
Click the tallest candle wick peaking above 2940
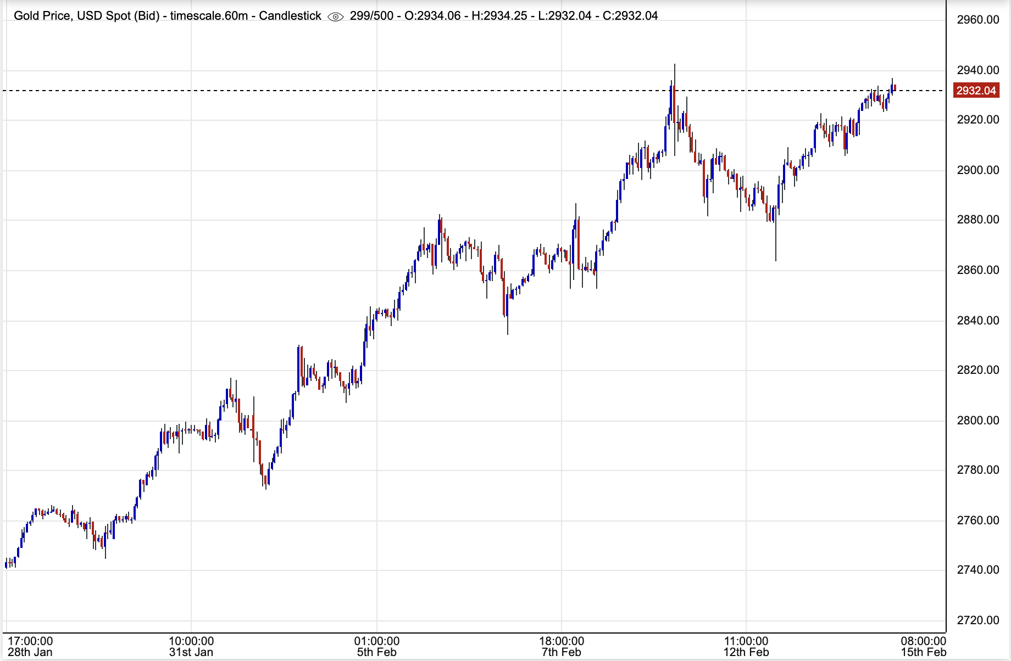tap(675, 110)
